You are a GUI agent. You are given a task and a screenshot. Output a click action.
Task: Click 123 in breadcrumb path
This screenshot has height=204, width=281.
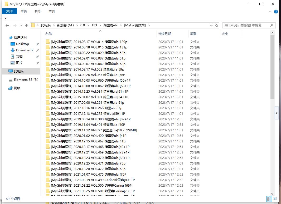94,25
